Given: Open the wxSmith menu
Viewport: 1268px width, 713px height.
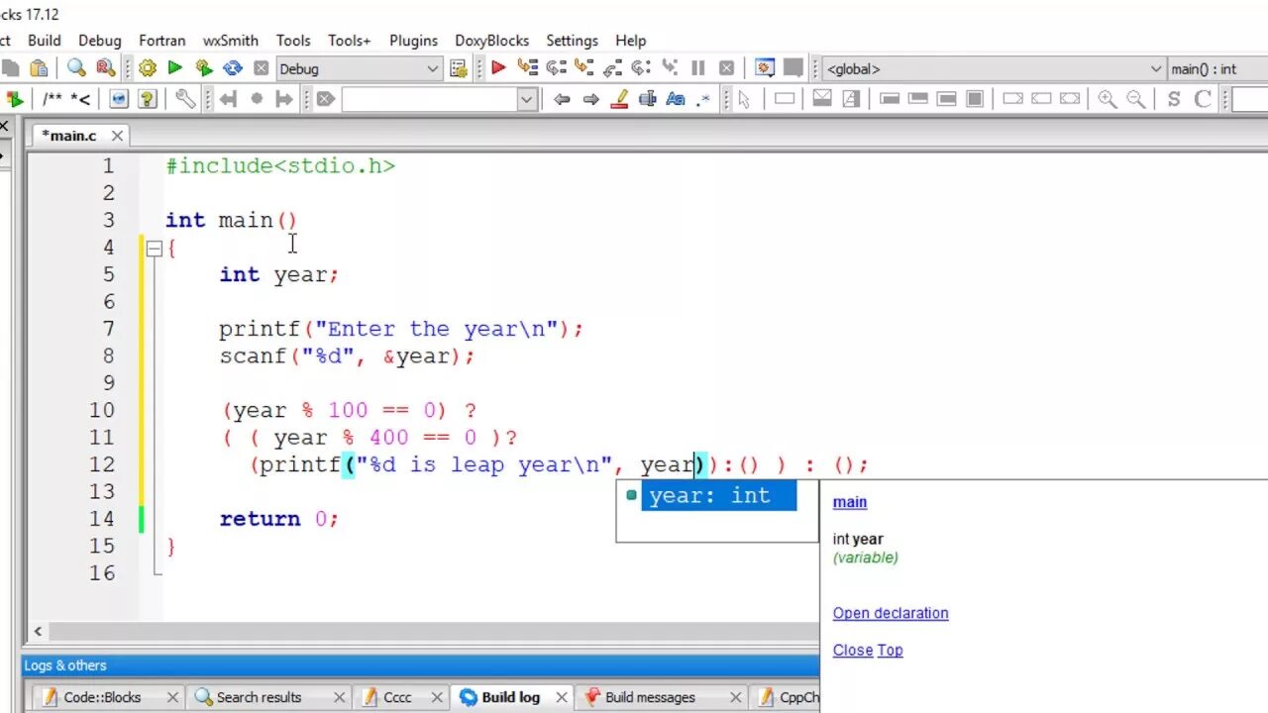Looking at the screenshot, I should tap(231, 41).
